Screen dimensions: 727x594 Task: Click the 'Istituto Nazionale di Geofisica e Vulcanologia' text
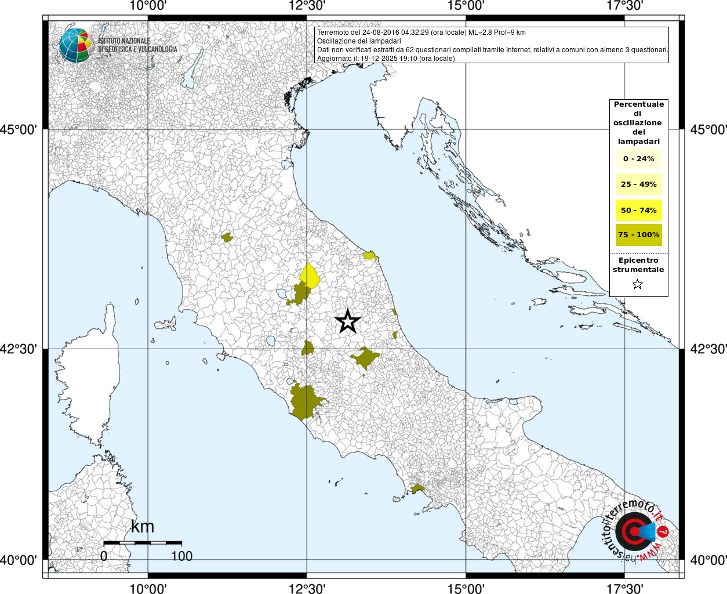(x=137, y=45)
